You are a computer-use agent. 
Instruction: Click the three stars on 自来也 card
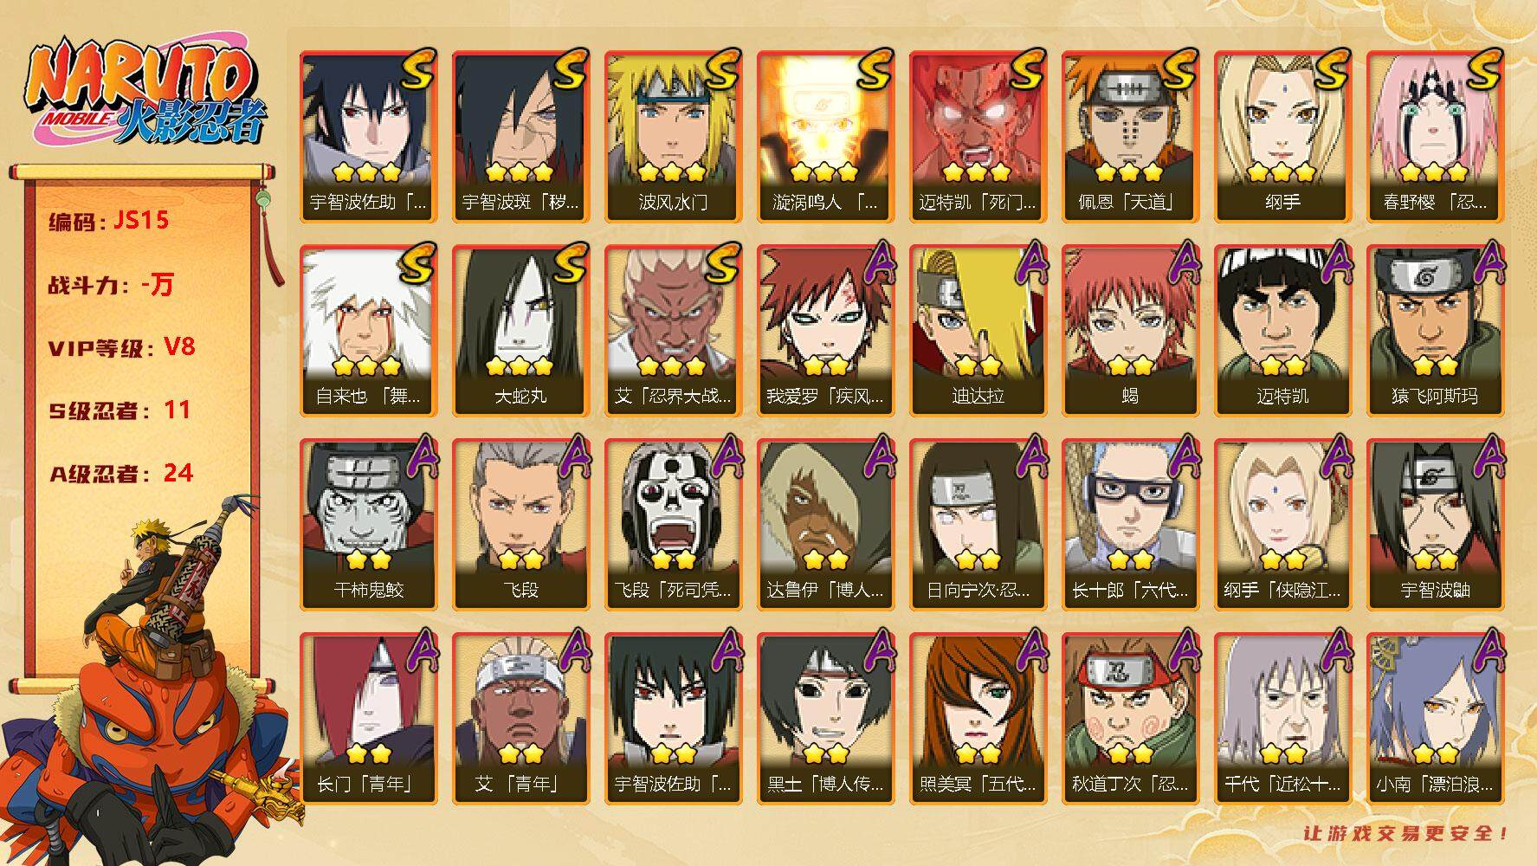[368, 366]
